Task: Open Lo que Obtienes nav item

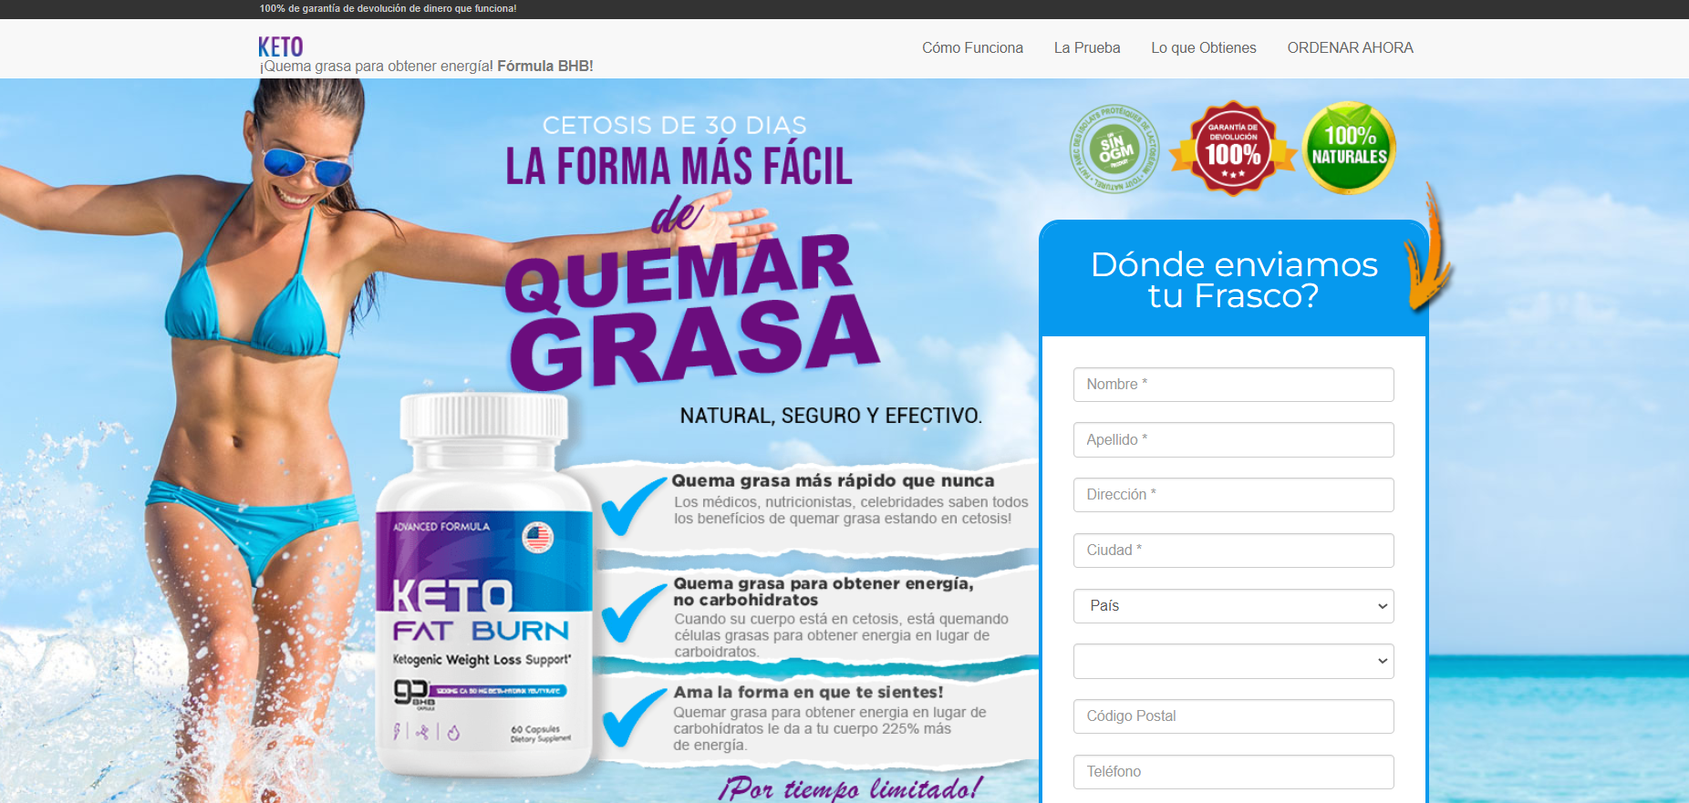Action: [1203, 48]
